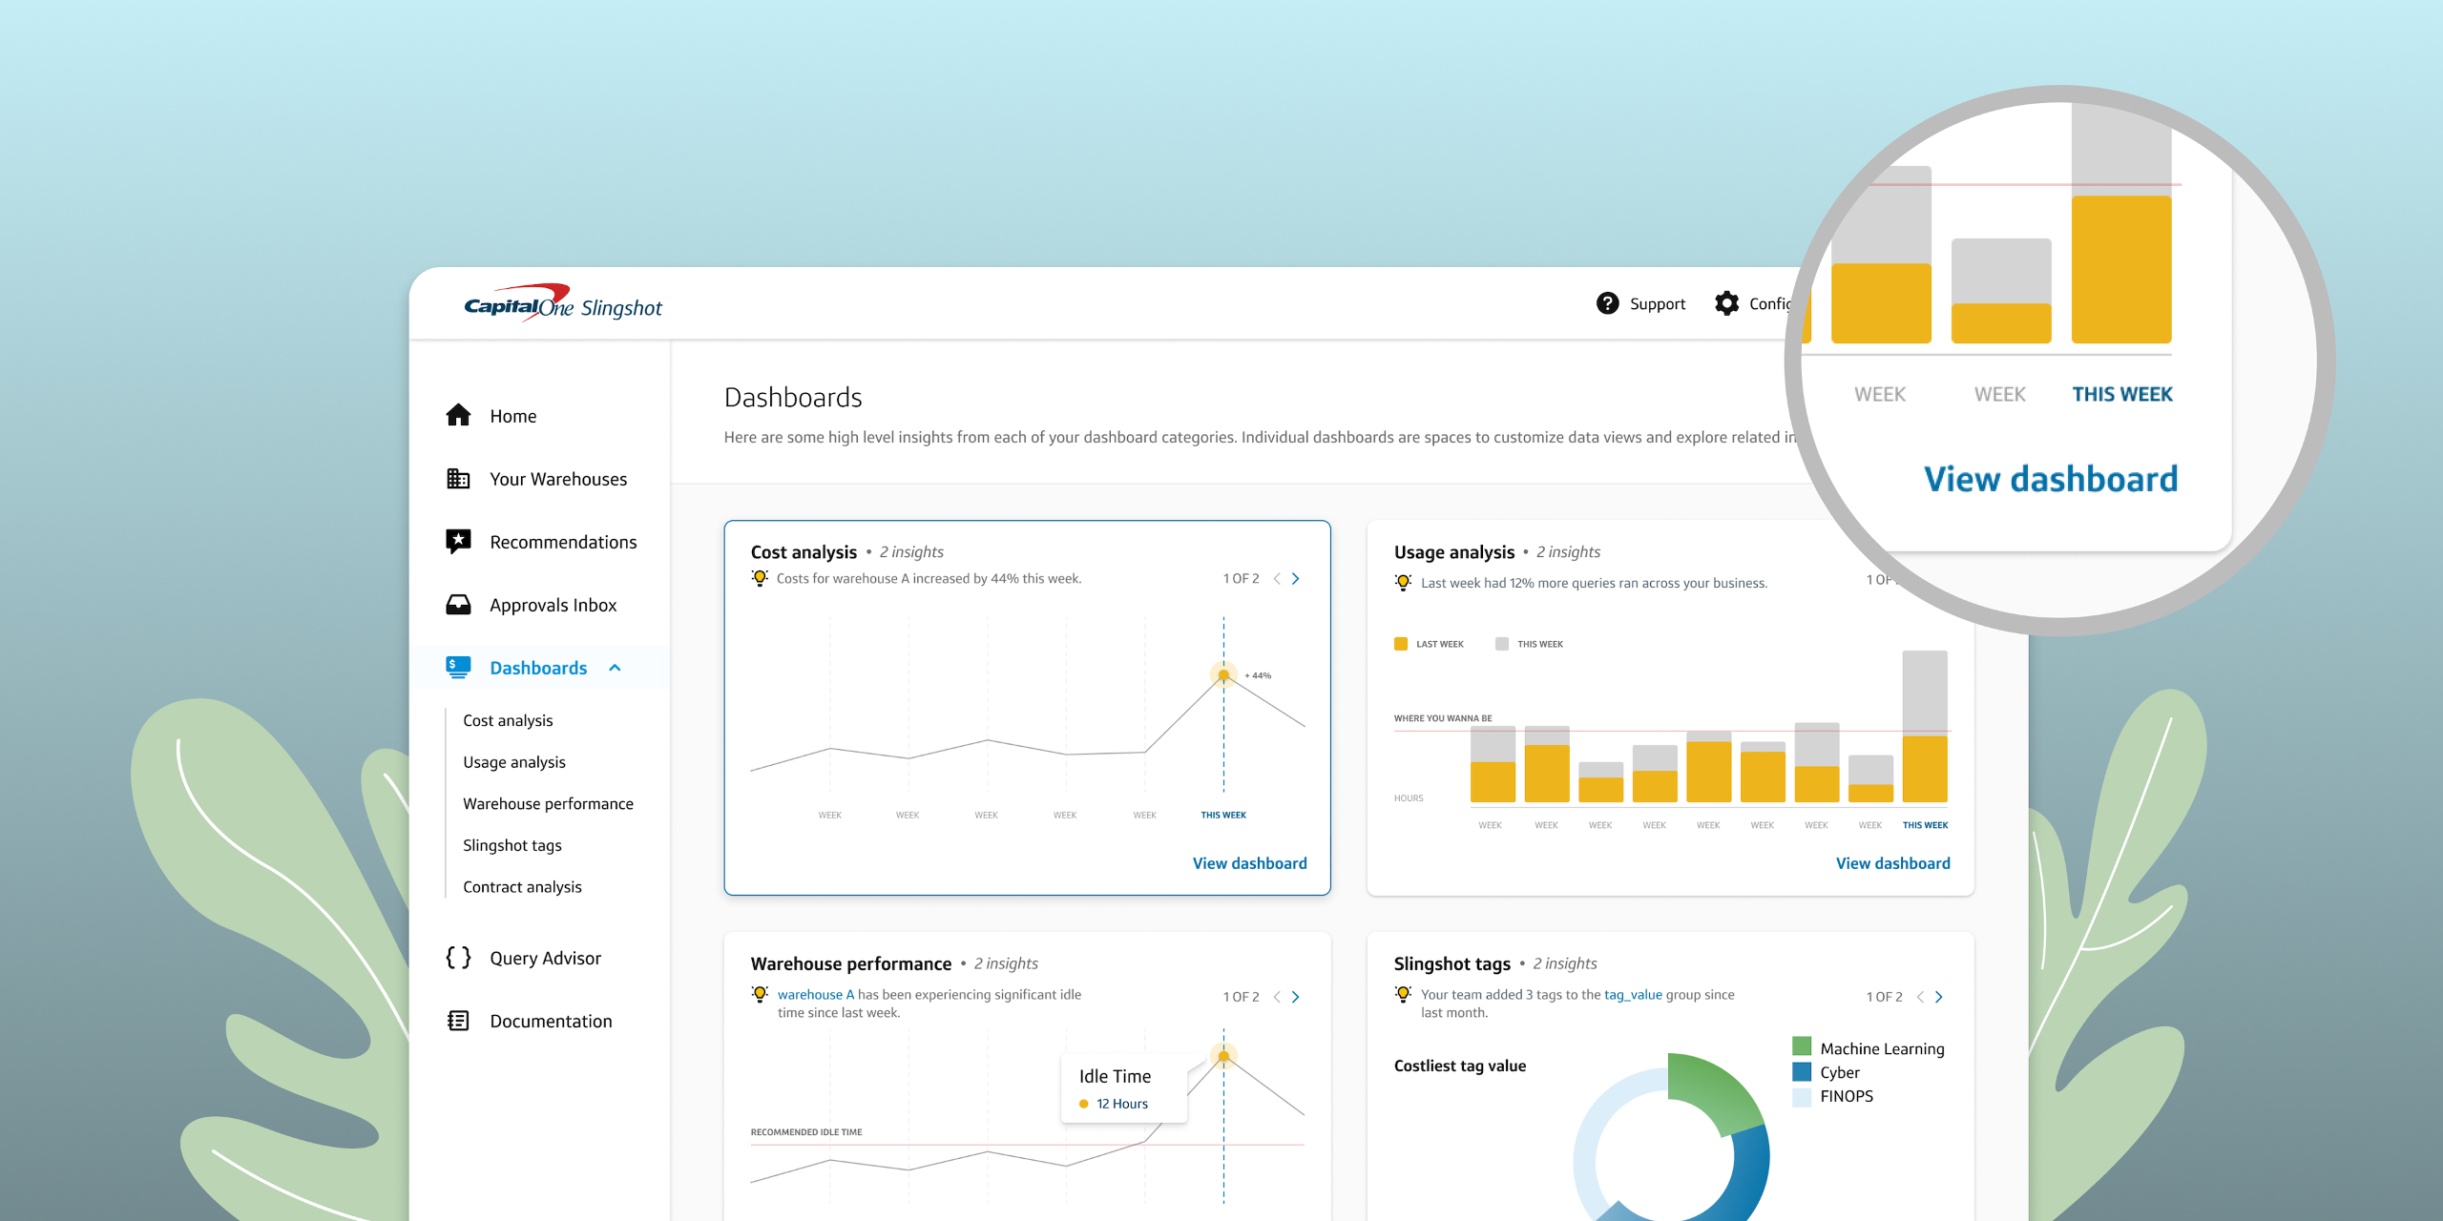2443x1221 pixels.
Task: Select Cost analysis submenu item
Action: pyautogui.click(x=508, y=720)
